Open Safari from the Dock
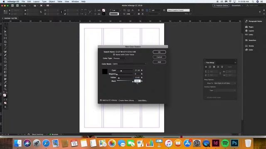The height and width of the screenshot is (149, 266). click(46, 143)
